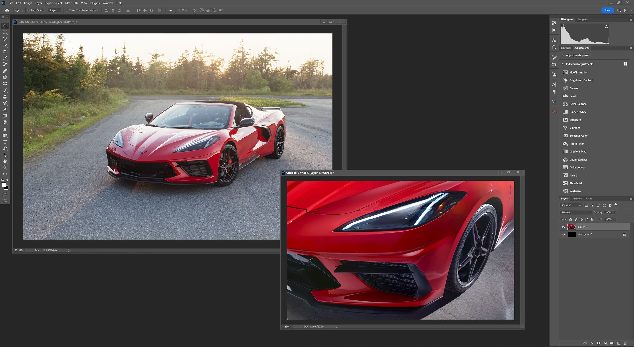Click the delete layer trash icon

pos(625,343)
